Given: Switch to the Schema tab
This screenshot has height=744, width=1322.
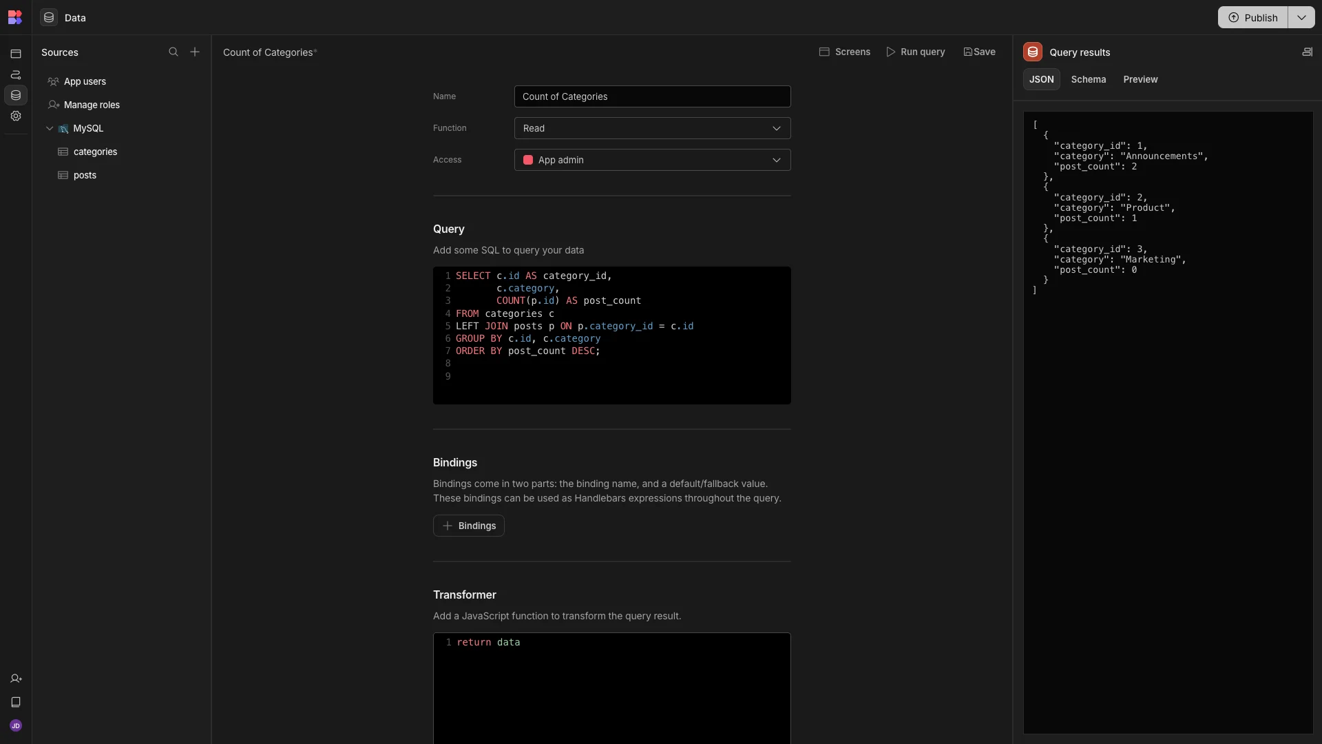Looking at the screenshot, I should click(1088, 80).
